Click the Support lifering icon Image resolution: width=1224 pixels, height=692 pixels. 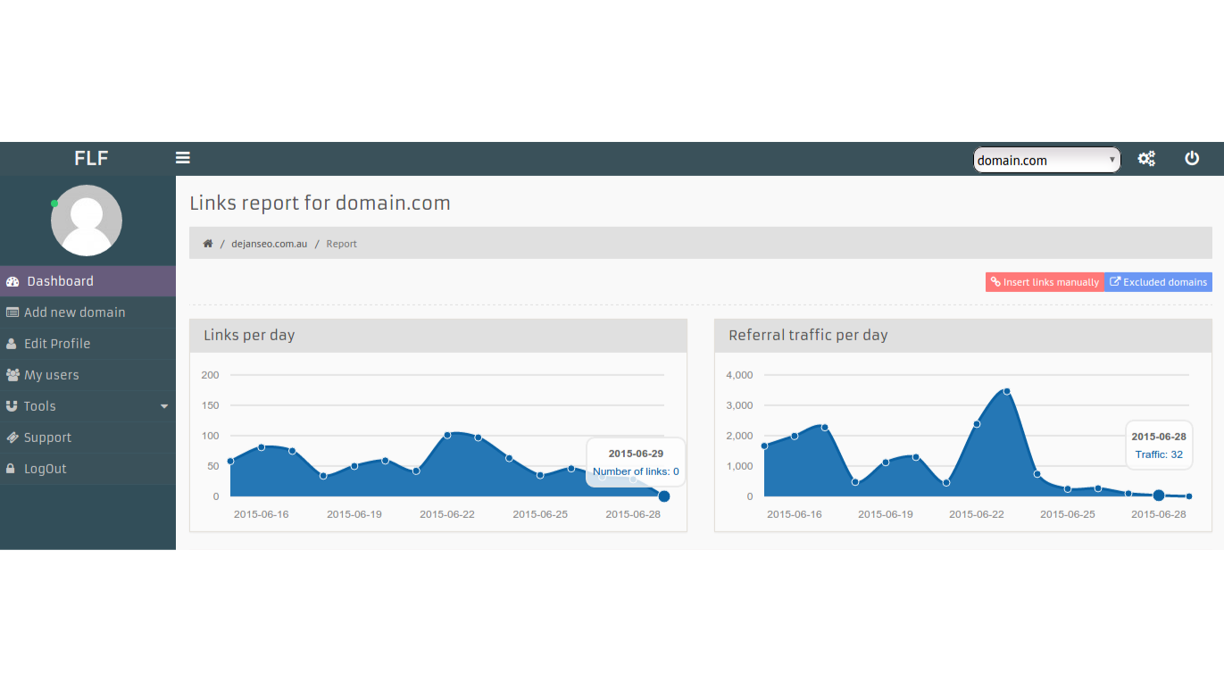pyautogui.click(x=12, y=437)
